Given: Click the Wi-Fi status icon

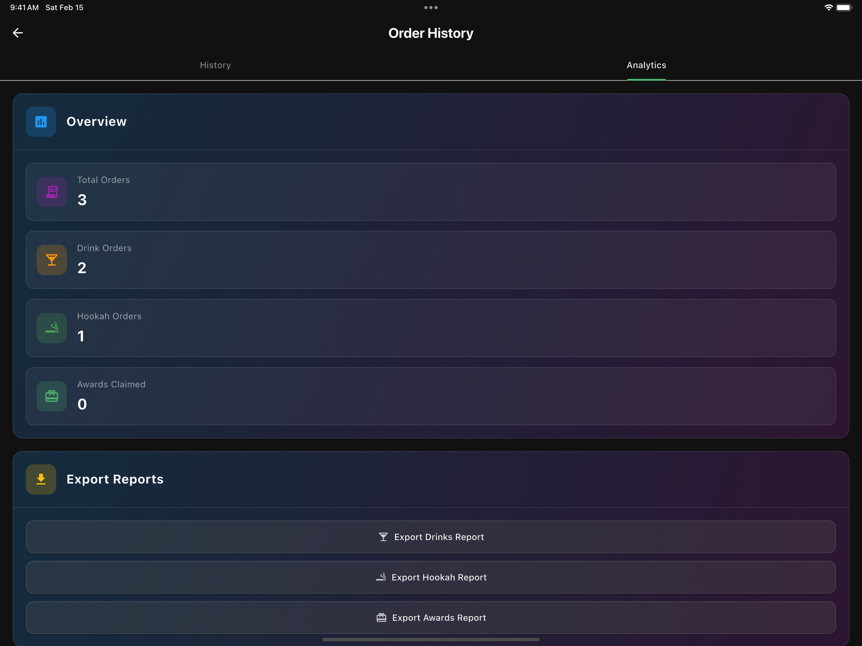Looking at the screenshot, I should 829,7.
